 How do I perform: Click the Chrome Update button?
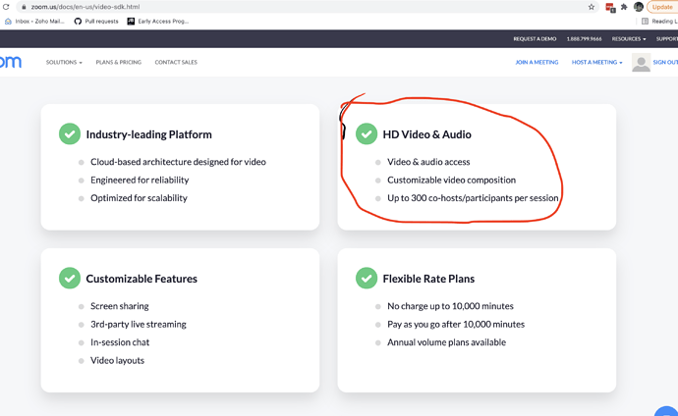coord(662,7)
